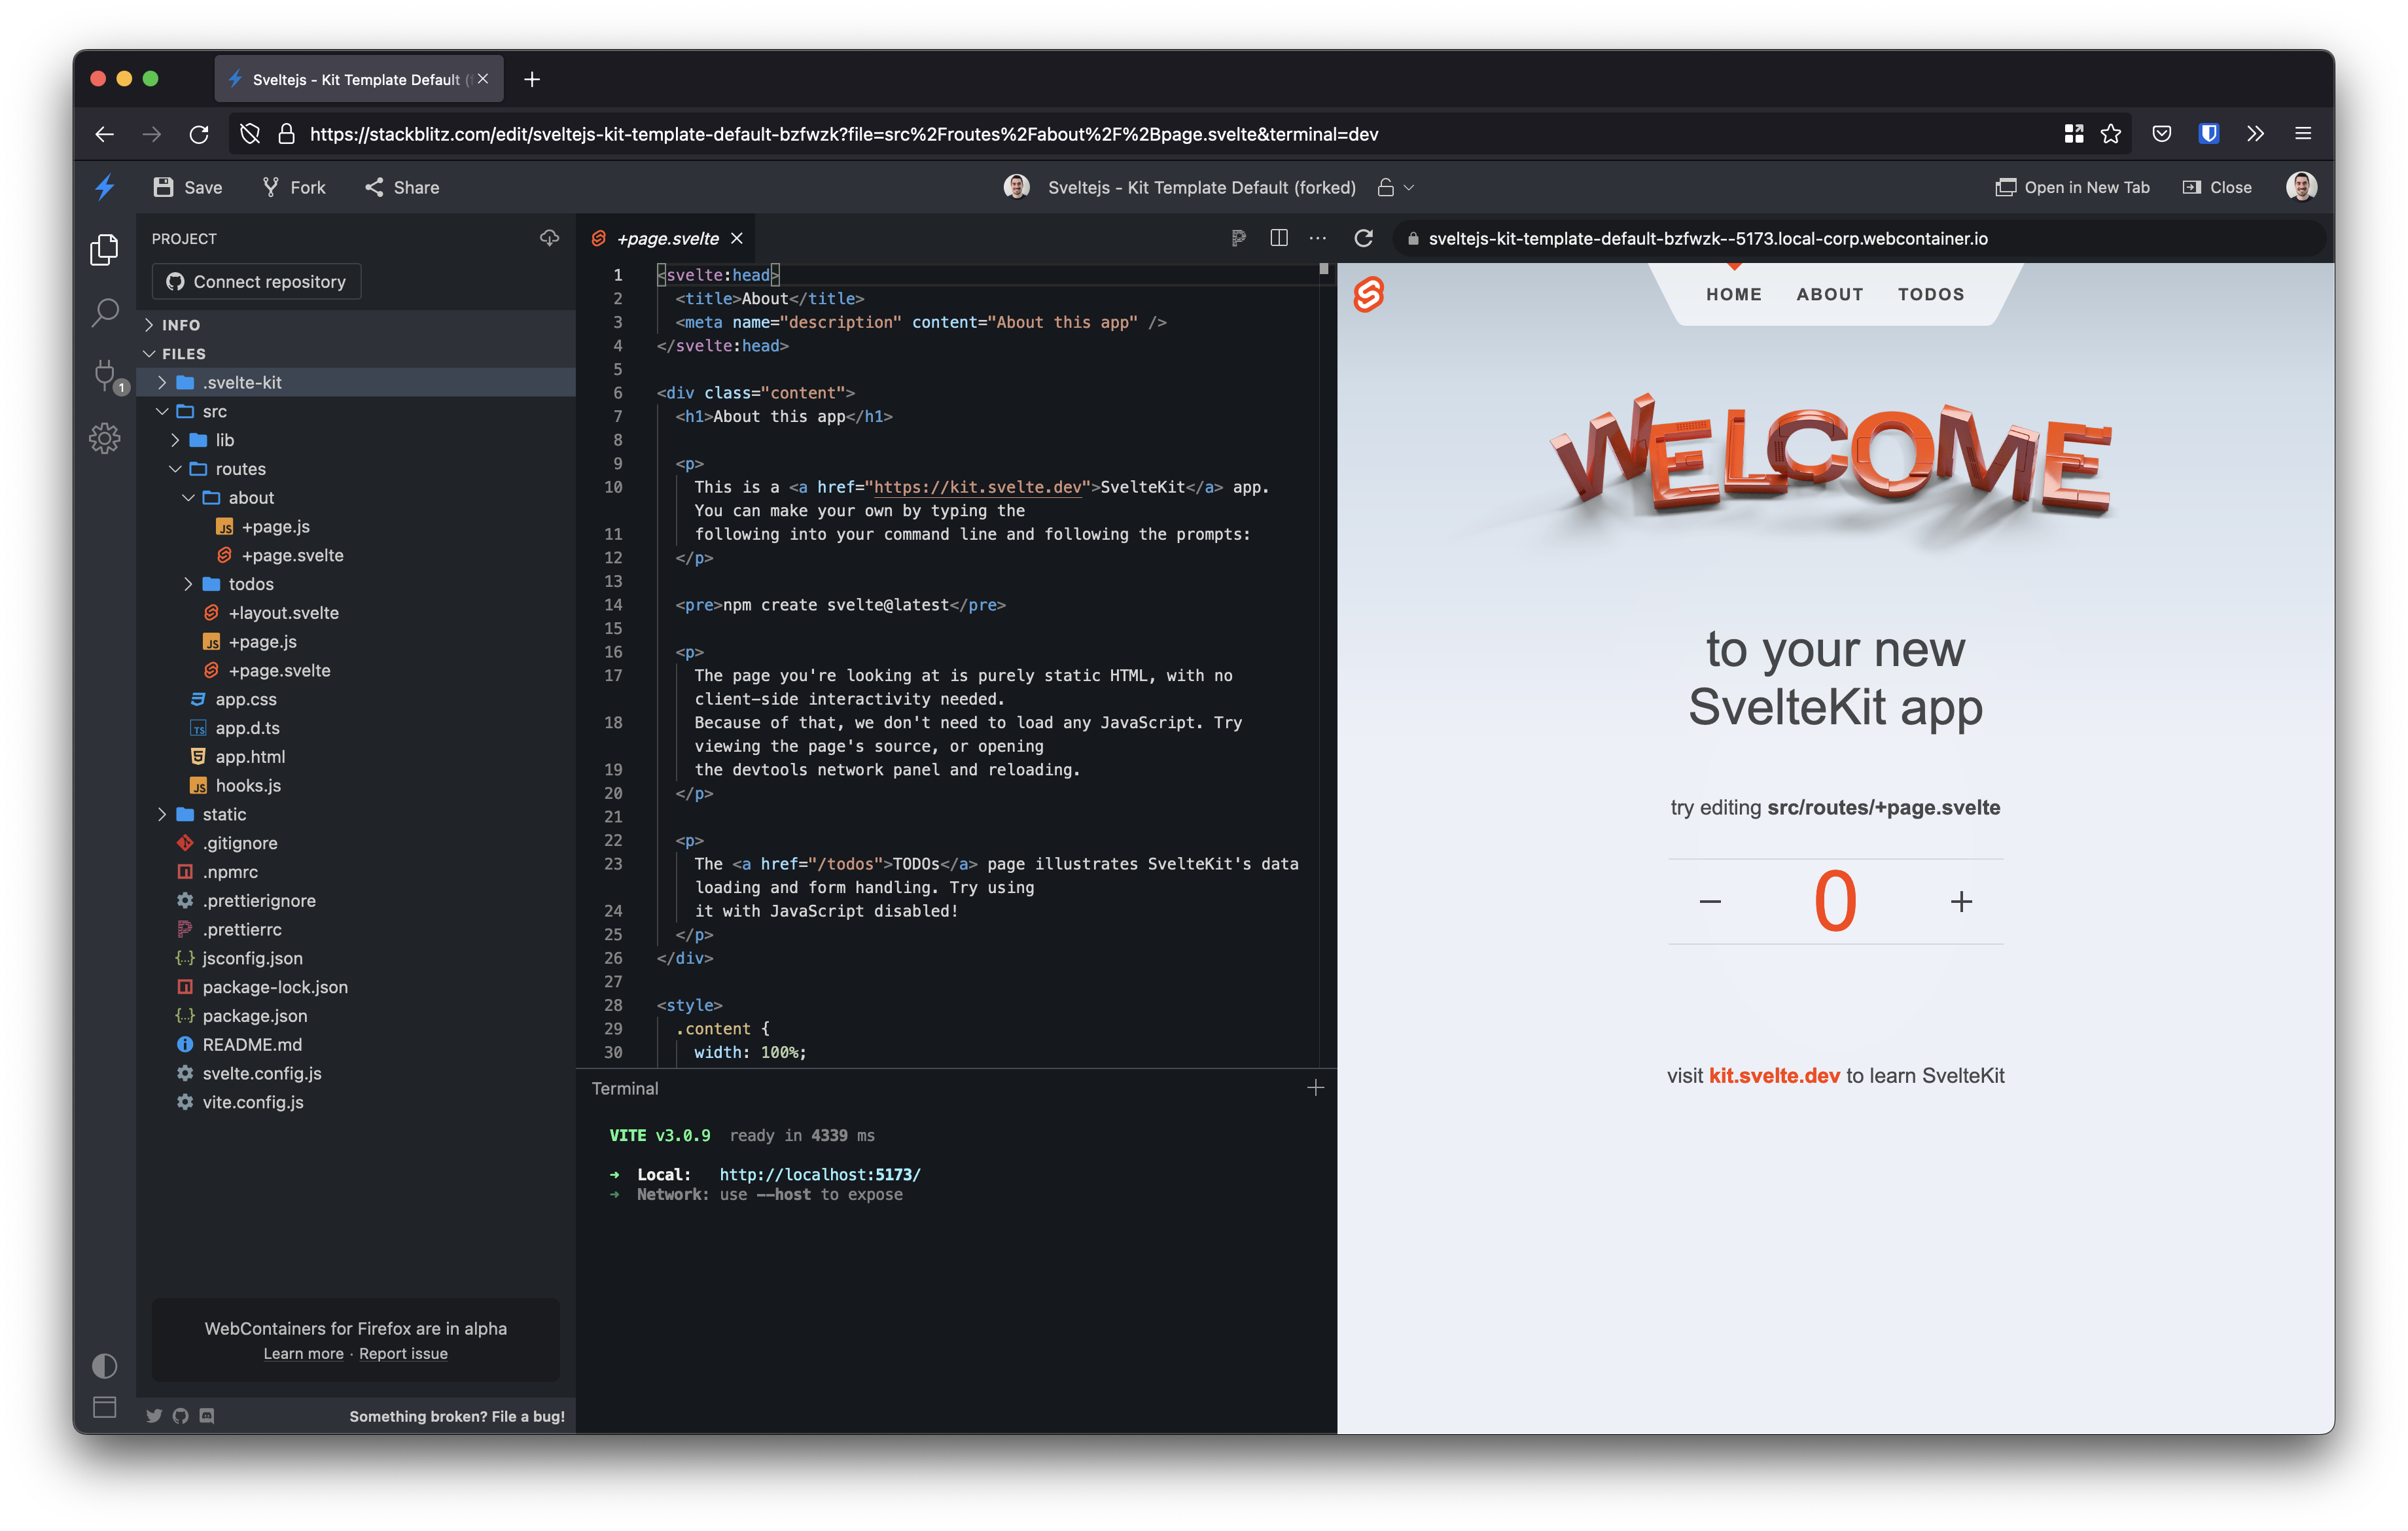Open the TODOS preview nav item
The height and width of the screenshot is (1531, 2408).
(1930, 294)
